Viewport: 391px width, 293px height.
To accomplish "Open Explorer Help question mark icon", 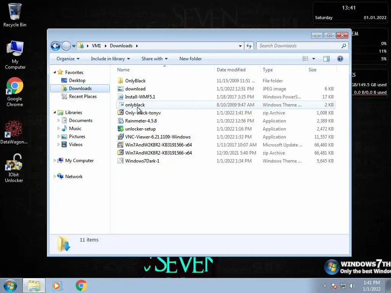I will coord(340,59).
